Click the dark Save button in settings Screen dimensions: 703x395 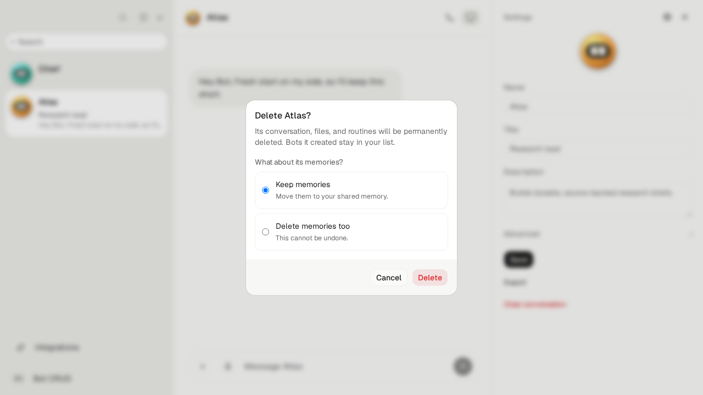click(518, 259)
